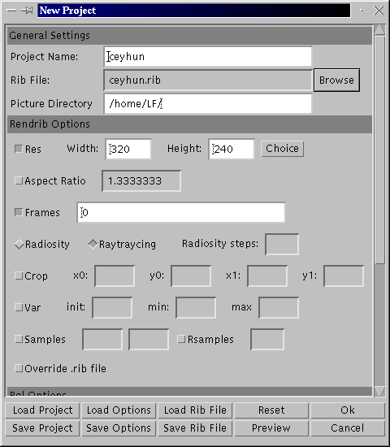Image resolution: width=390 pixels, height=447 pixels.
Task: Click the Project Name text field
Action: tap(208, 56)
